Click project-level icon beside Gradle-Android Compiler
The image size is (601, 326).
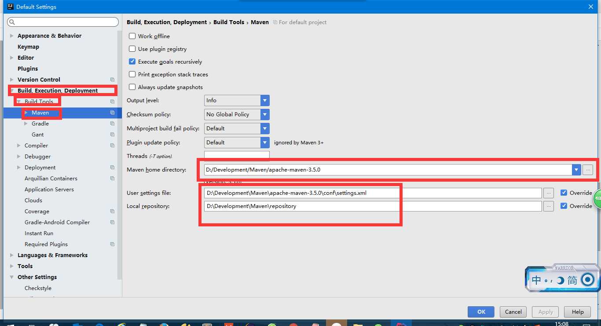click(x=112, y=222)
